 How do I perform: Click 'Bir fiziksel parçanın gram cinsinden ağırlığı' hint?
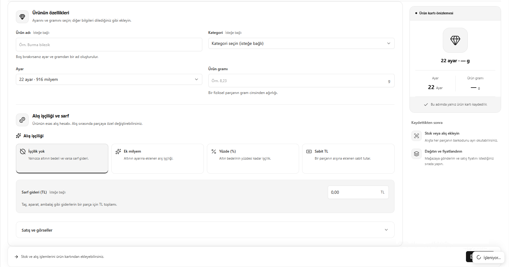click(x=243, y=93)
